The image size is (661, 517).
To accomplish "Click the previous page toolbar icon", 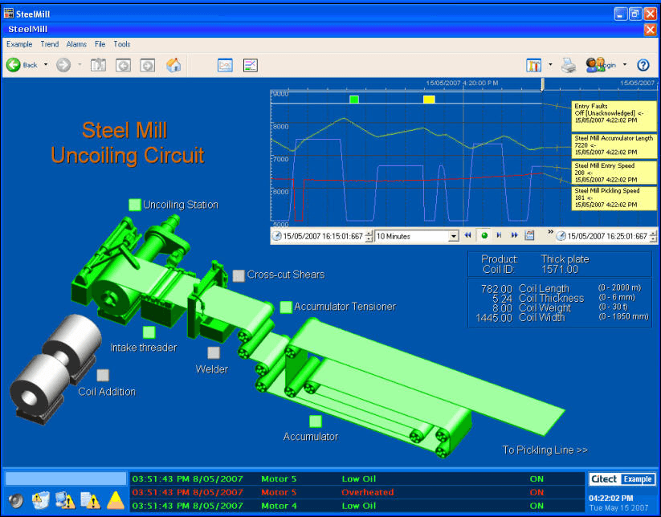I will (123, 65).
